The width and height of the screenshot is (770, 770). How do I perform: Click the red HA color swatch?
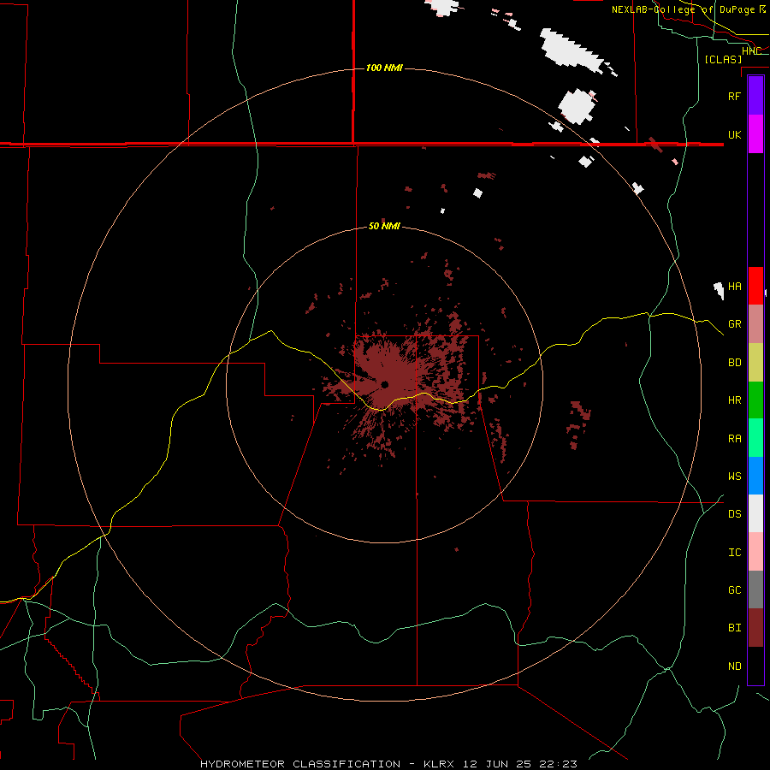755,286
